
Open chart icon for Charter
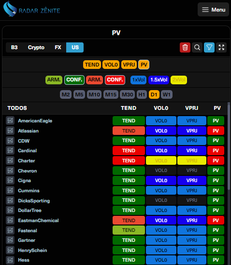(x=10, y=160)
